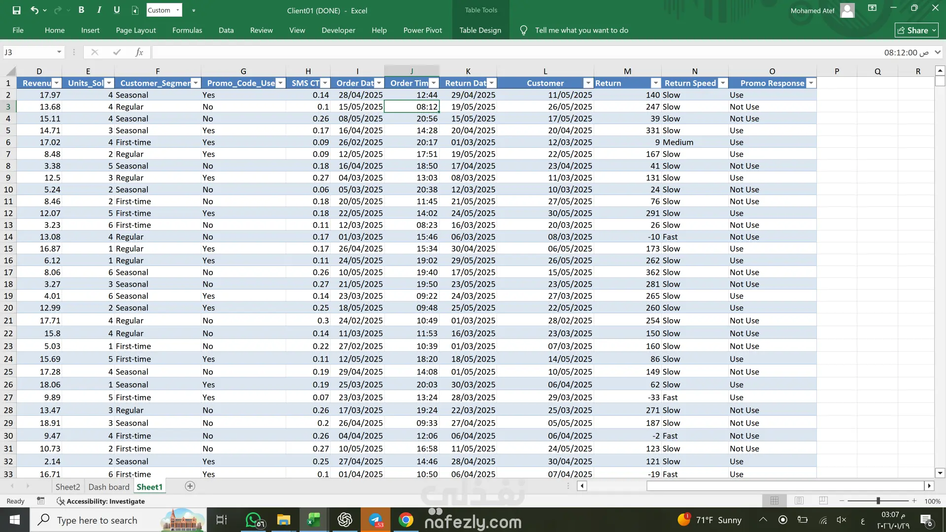
Task: Click the Undo arrow icon
Action: 34,10
